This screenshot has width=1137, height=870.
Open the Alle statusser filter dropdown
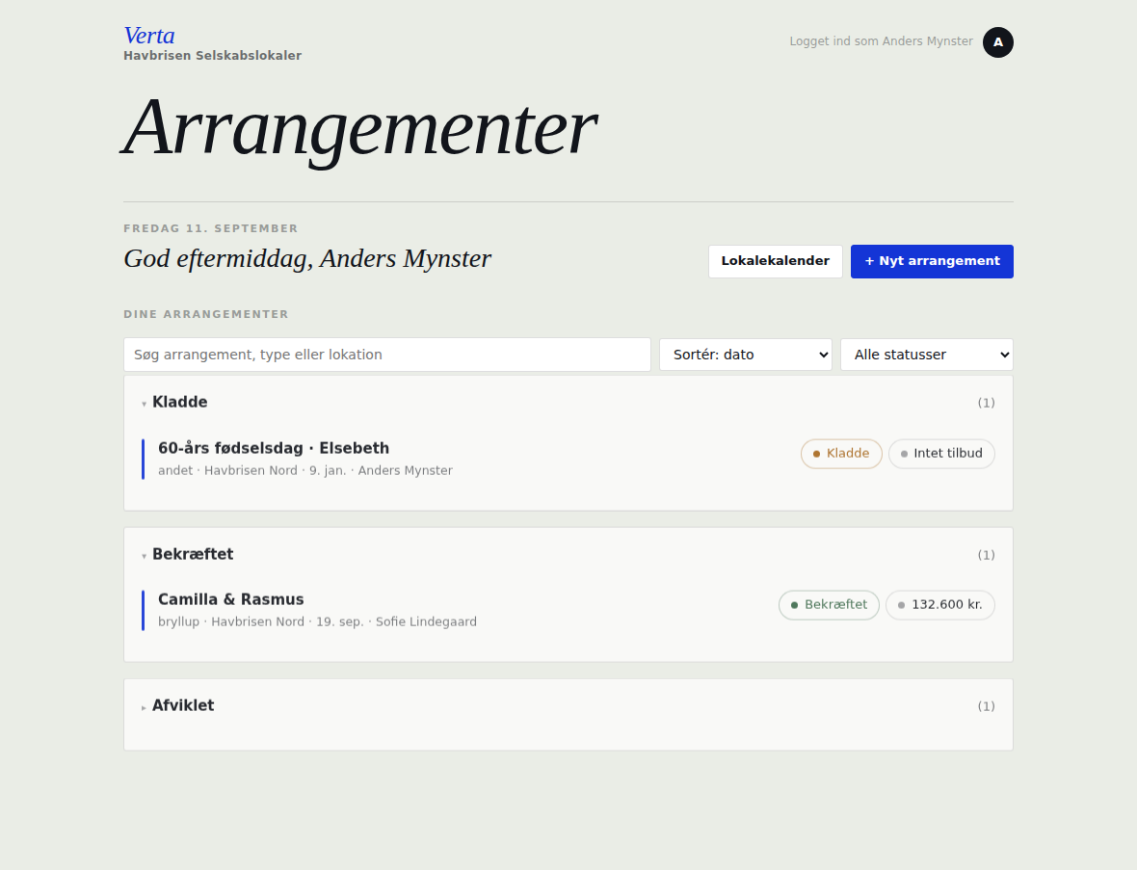(x=927, y=355)
